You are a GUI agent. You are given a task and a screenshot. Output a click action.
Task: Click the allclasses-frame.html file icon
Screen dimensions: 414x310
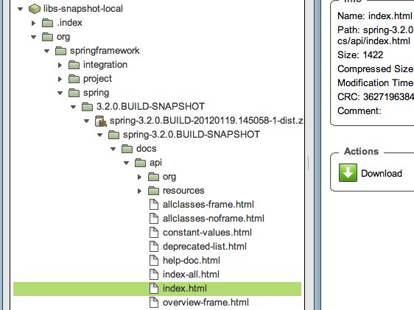point(154,205)
